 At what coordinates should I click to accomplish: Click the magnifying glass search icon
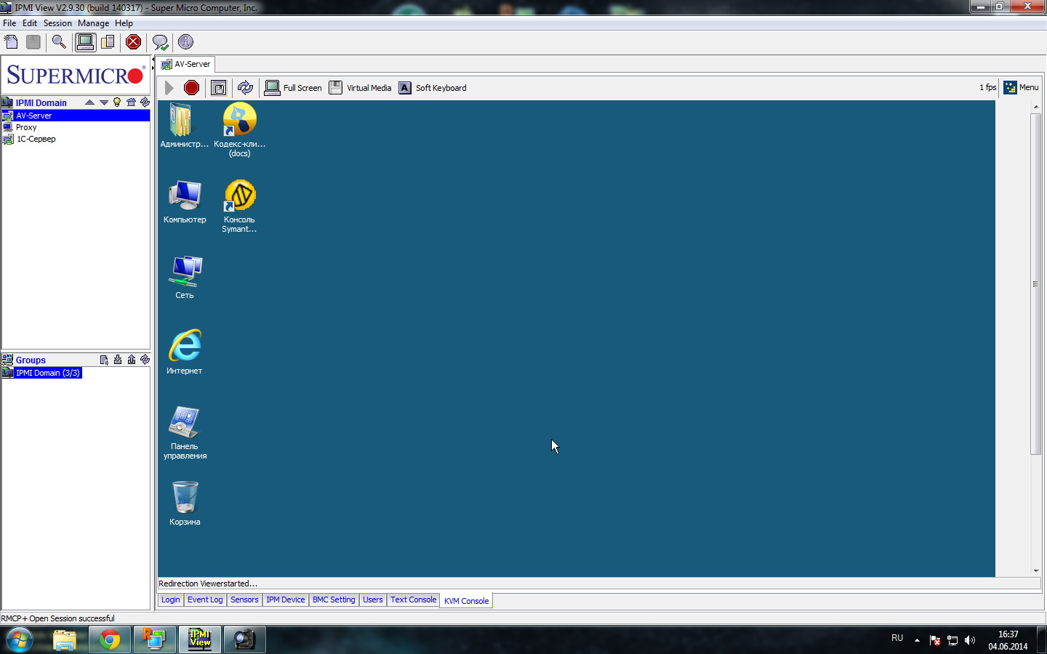coord(59,42)
